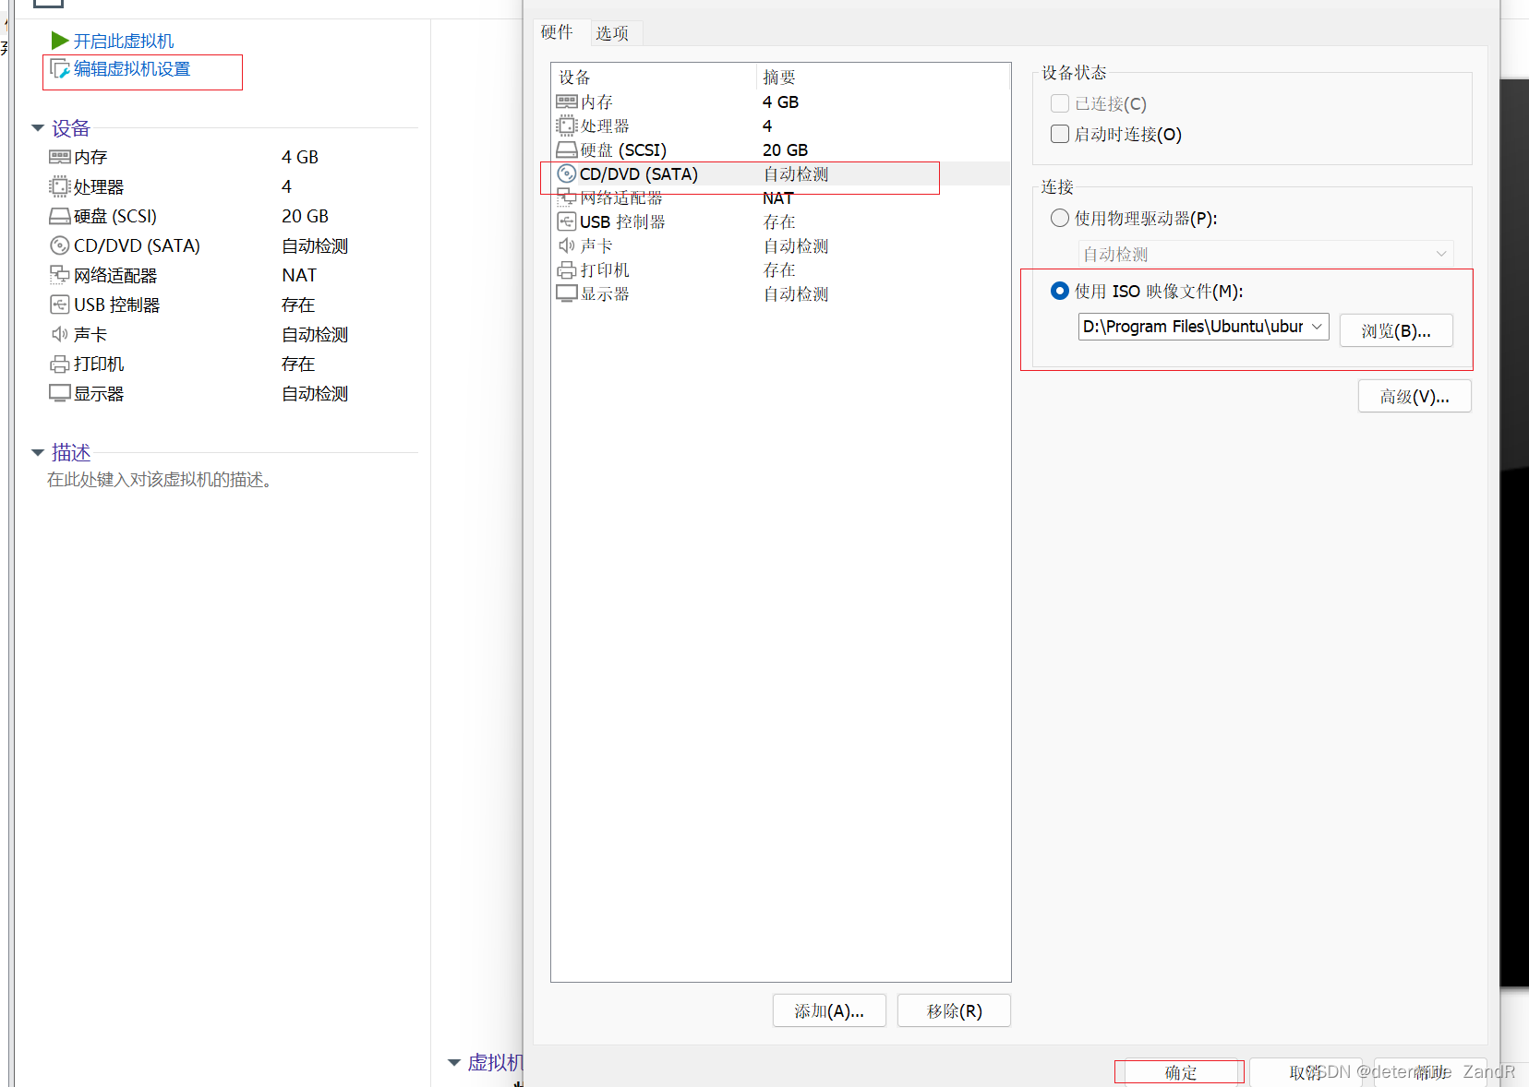Image resolution: width=1529 pixels, height=1087 pixels.
Task: Click 浏览(B)... browse button
Action: click(1396, 330)
